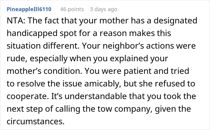Click the 46 points score label
The height and width of the screenshot is (130, 210).
72,9
